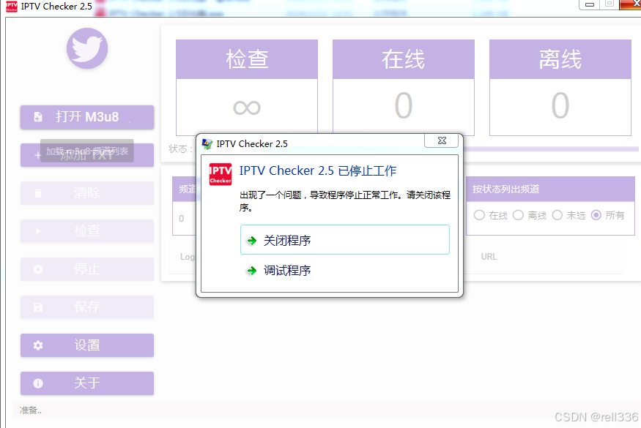Click the 保存 button label
The height and width of the screenshot is (428, 641).
(87, 307)
